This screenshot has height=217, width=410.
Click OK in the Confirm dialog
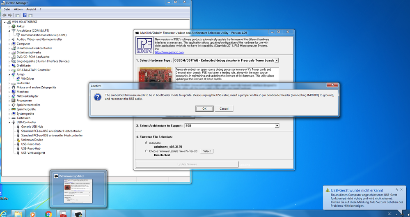[204, 108]
